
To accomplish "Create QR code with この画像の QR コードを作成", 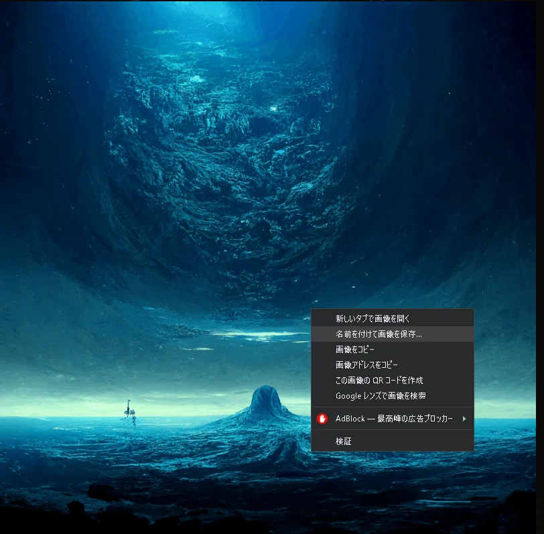I will point(393,381).
